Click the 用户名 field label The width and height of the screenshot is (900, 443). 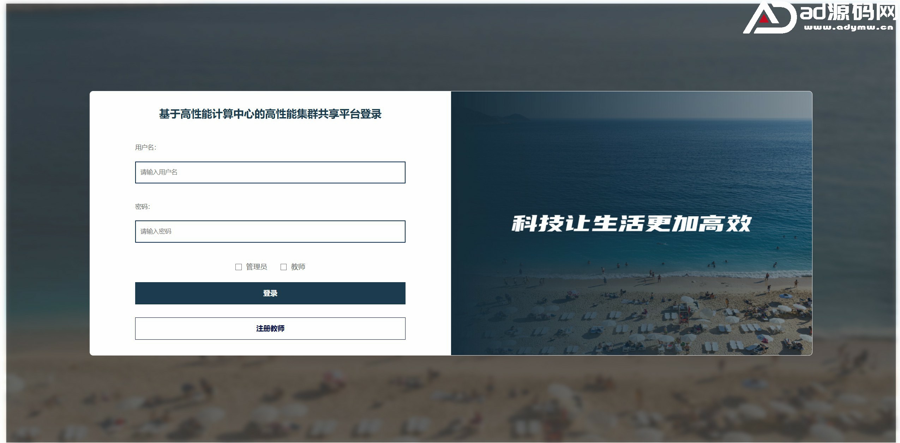145,147
